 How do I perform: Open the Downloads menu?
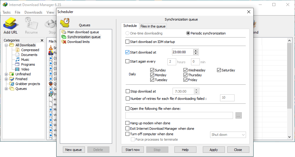click(33, 12)
